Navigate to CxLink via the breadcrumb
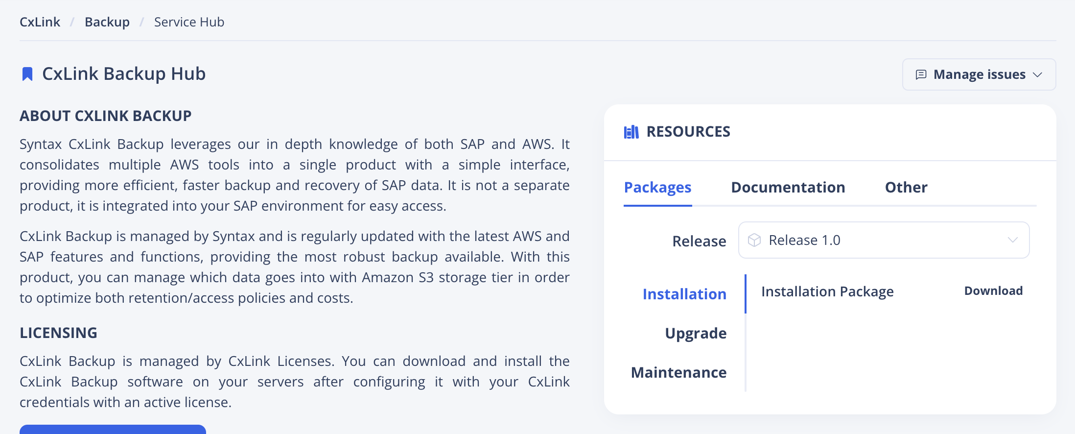Viewport: 1075px width, 434px height. point(40,22)
